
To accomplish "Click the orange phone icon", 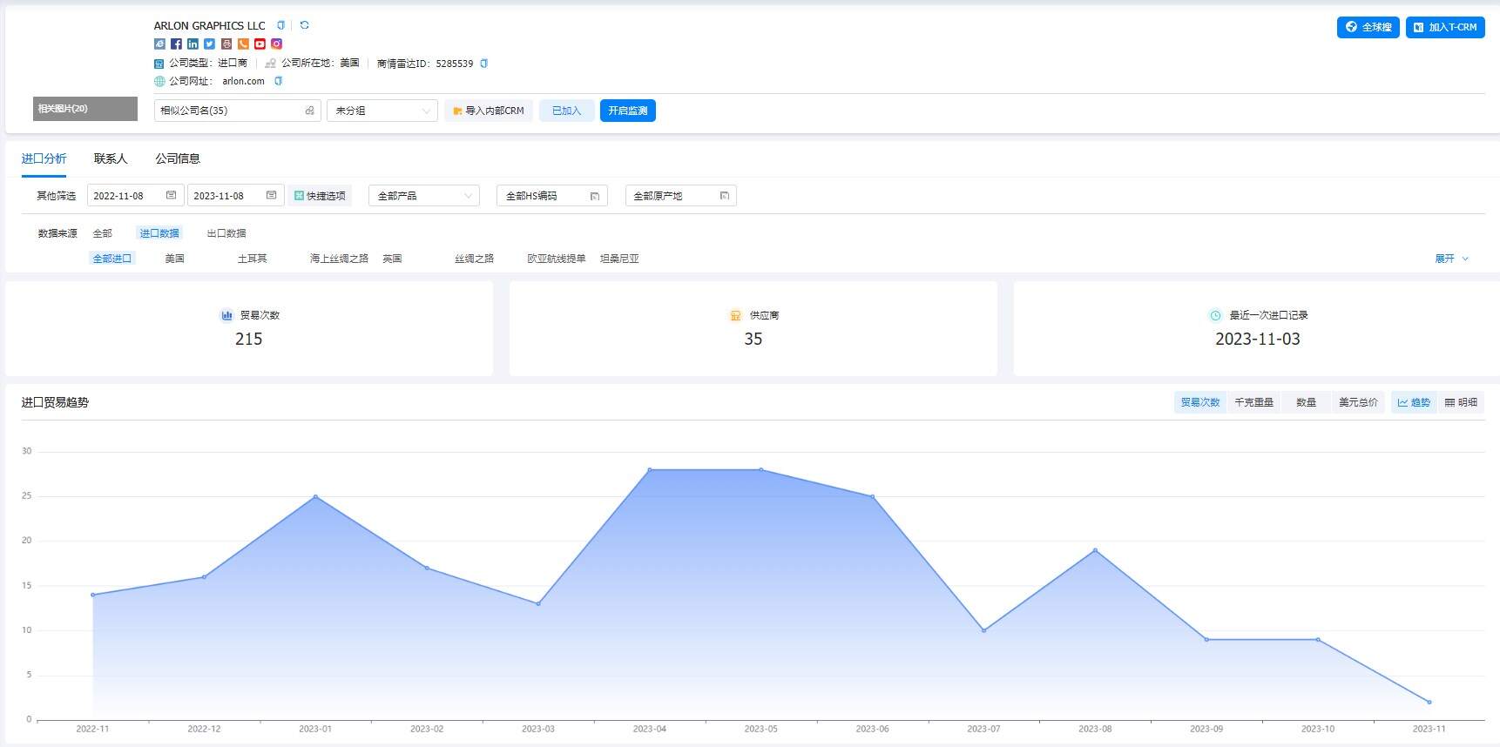I will (x=243, y=44).
